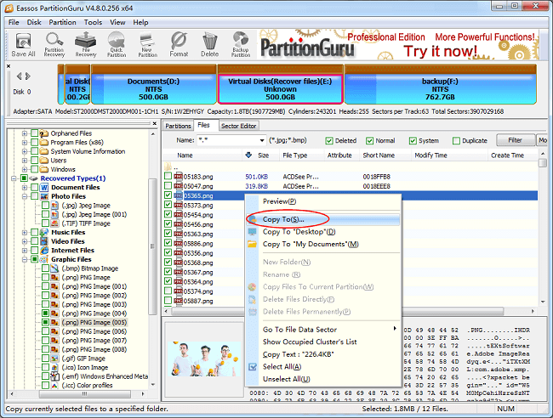Check the Windows folder checkbox
Viewport: 553px width, 418px height.
[35, 169]
